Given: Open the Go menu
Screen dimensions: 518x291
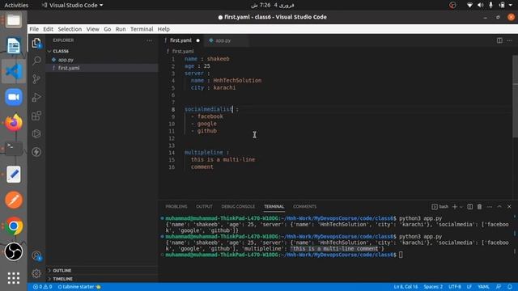Looking at the screenshot, I should (x=108, y=29).
